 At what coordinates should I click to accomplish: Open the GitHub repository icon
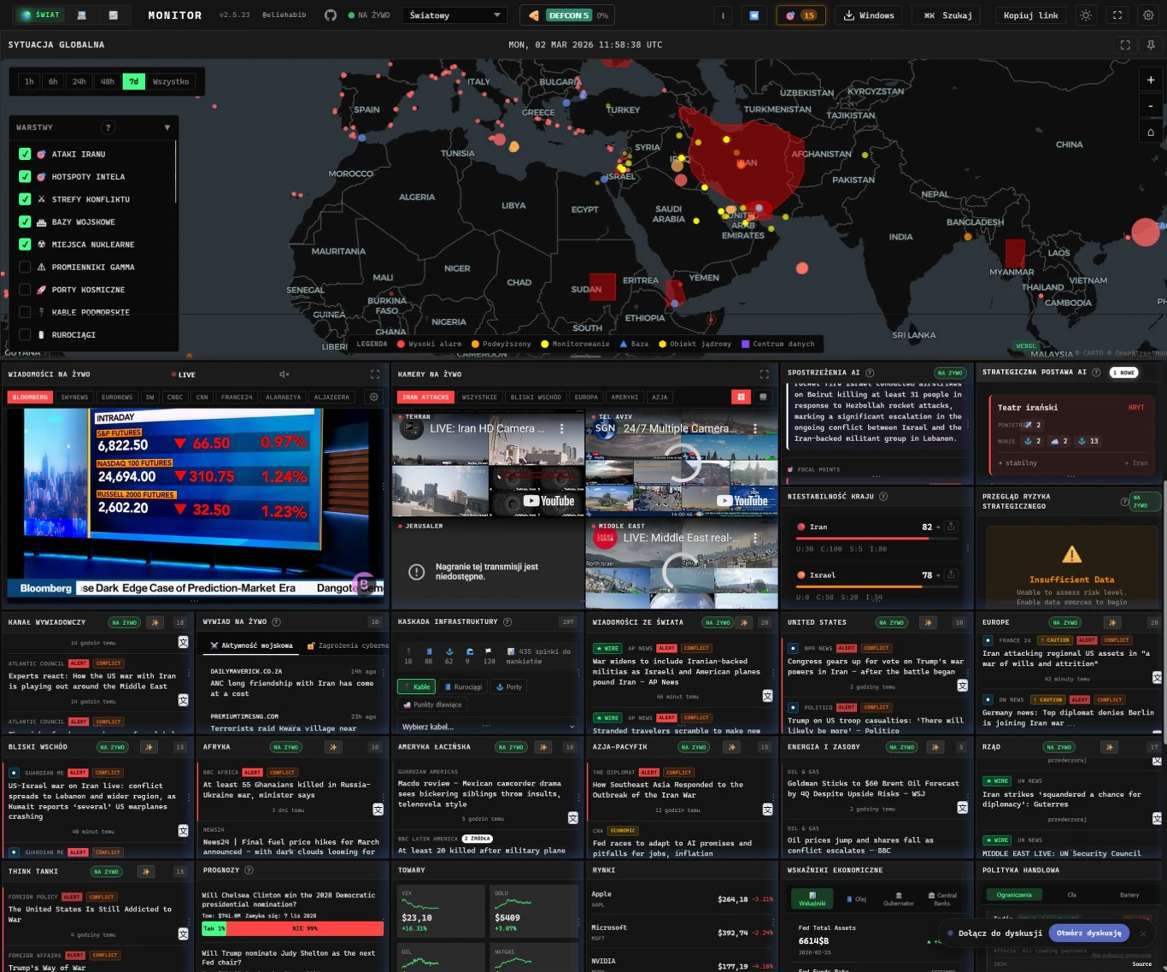(x=331, y=15)
